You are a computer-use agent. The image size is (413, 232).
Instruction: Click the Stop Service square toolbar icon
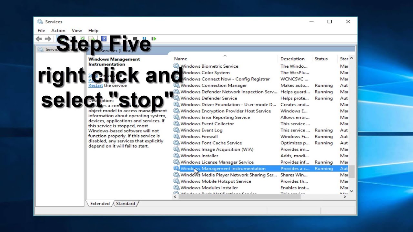[135, 39]
